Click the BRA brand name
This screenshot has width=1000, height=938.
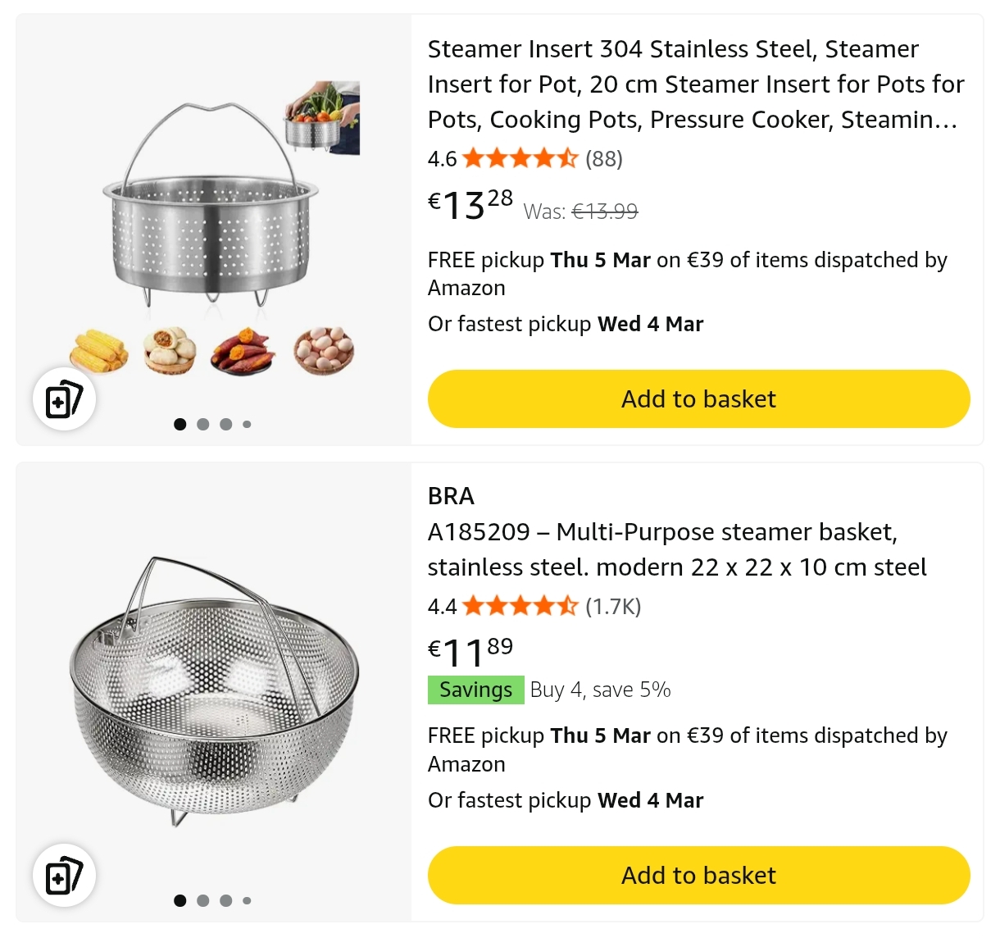click(451, 496)
